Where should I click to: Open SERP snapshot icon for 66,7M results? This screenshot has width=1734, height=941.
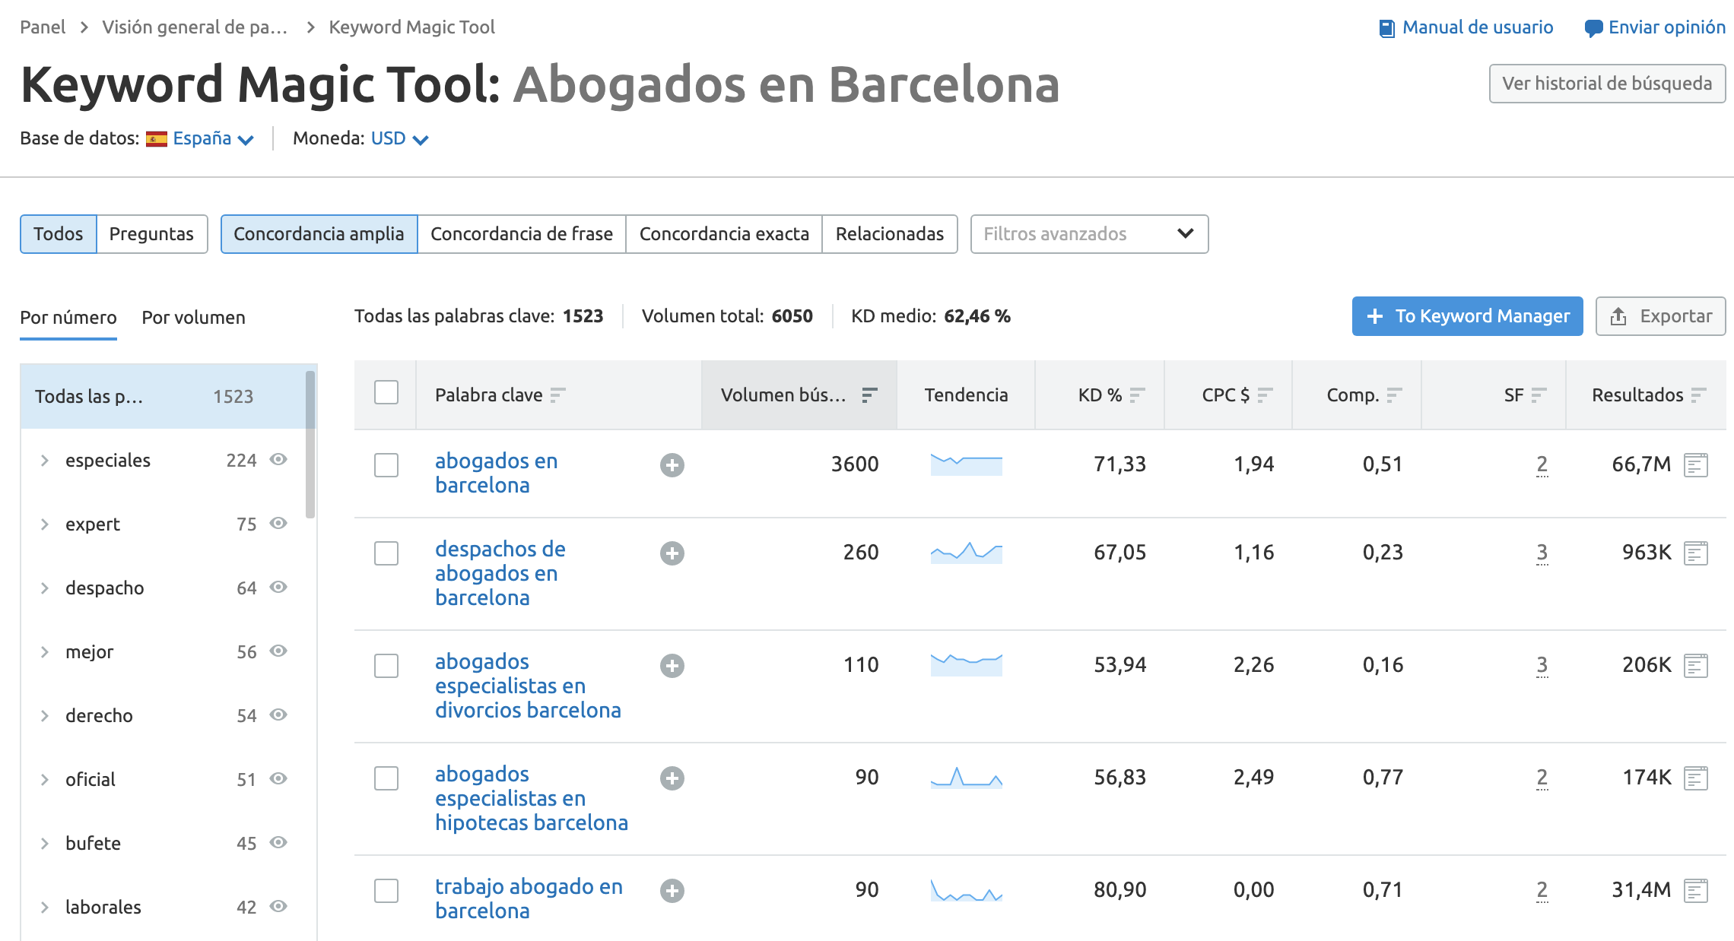coord(1696,465)
